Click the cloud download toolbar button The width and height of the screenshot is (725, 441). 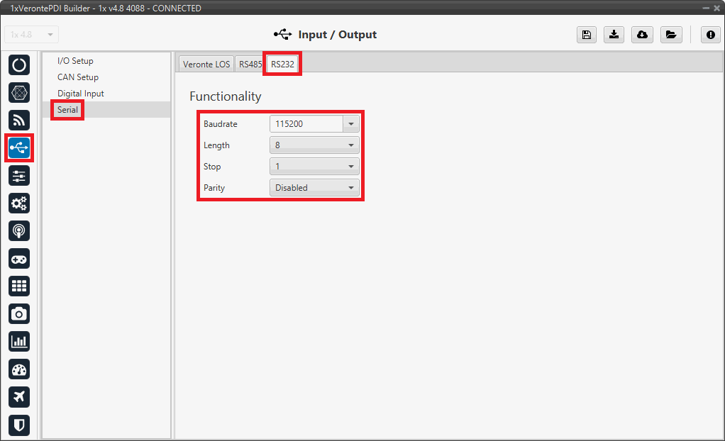(642, 35)
